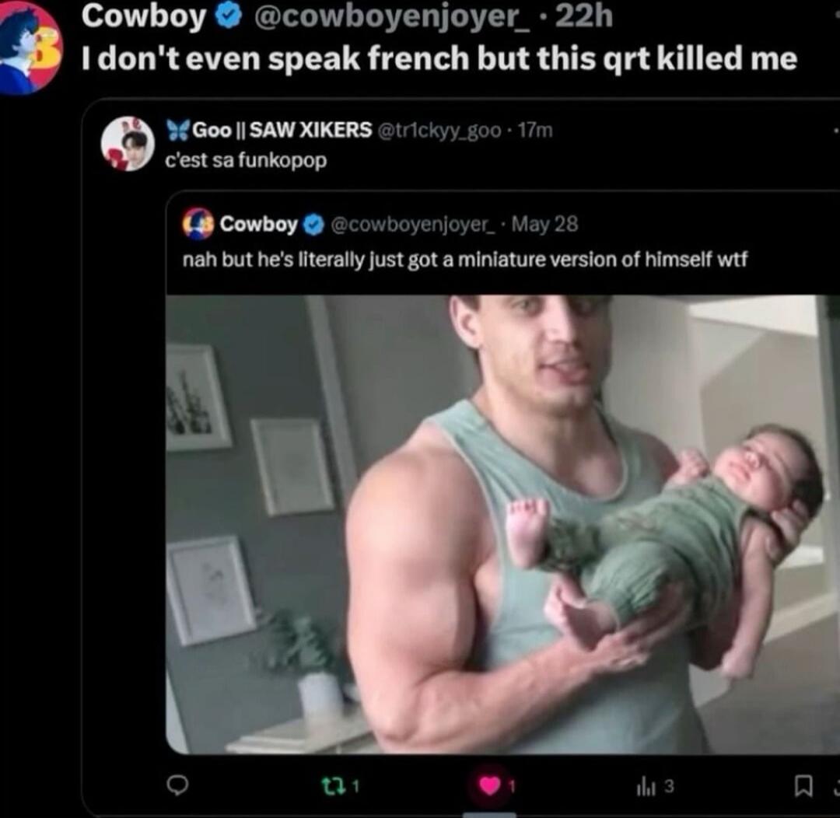Viewport: 840px width, 818px height.
Task: Bookmark the quoted tweet
Action: pyautogui.click(x=803, y=786)
